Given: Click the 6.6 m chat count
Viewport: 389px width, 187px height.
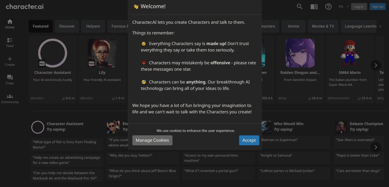Looking at the screenshot, I should pos(68,98).
